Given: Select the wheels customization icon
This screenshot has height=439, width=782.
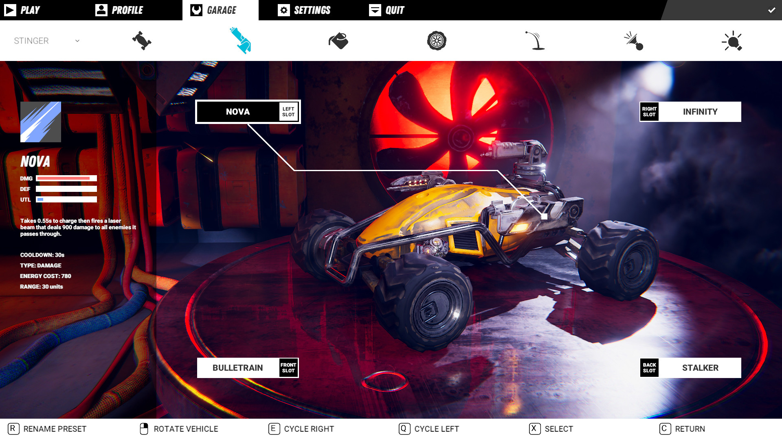Looking at the screenshot, I should coord(436,40).
